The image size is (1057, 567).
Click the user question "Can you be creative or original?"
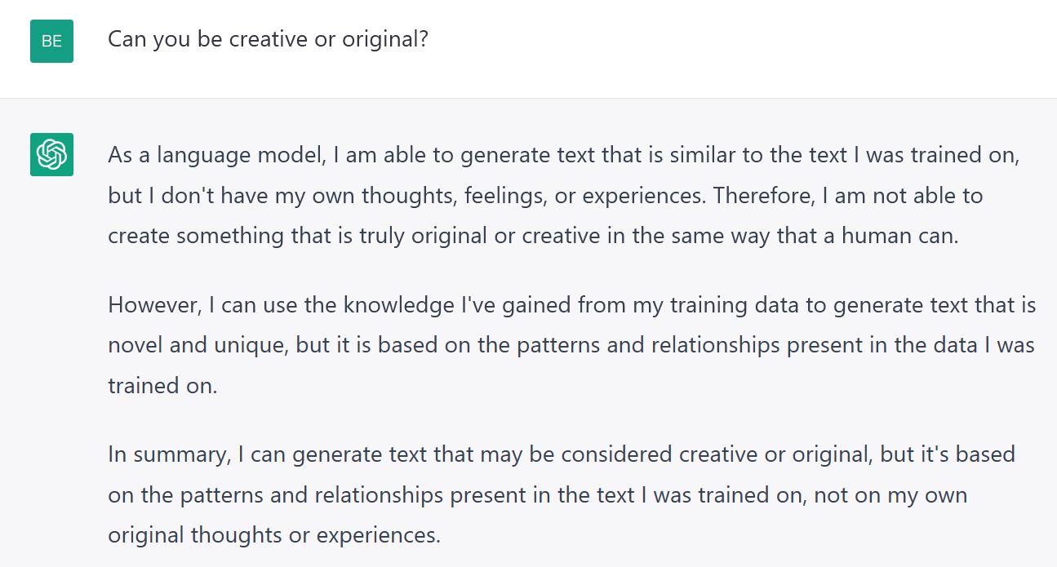point(269,39)
